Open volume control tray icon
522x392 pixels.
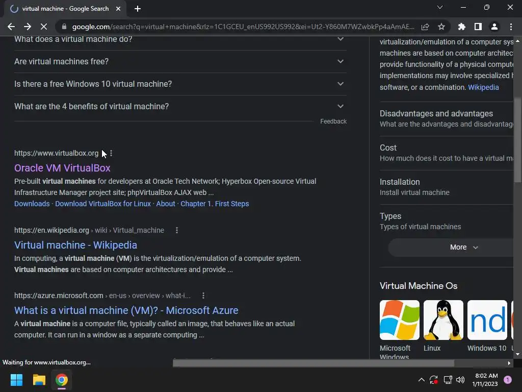460,380
